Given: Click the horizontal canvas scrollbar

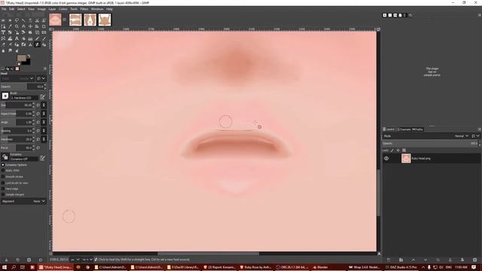Looking at the screenshot, I should point(208,254).
